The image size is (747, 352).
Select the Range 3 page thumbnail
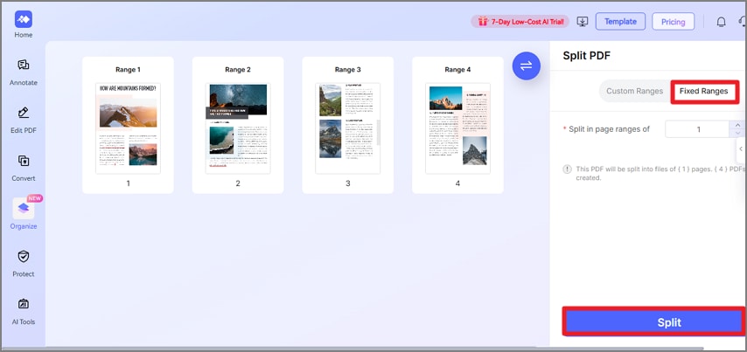(x=348, y=128)
